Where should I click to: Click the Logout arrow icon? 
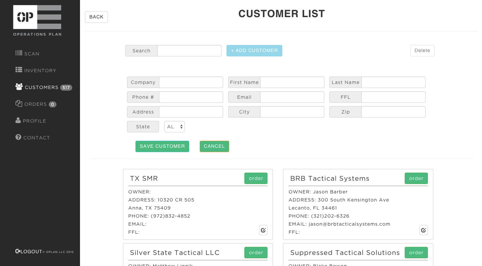click(18, 251)
